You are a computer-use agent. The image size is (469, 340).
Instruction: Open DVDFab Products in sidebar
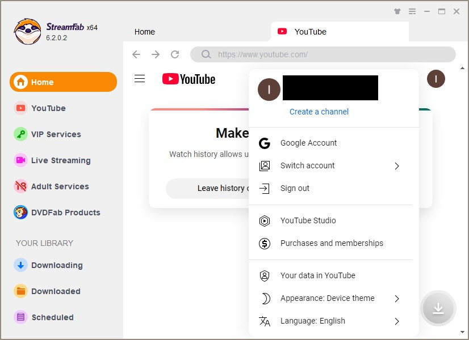pos(65,212)
